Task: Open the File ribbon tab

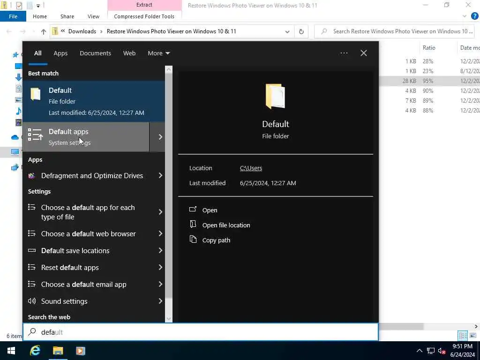Action: click(x=13, y=16)
